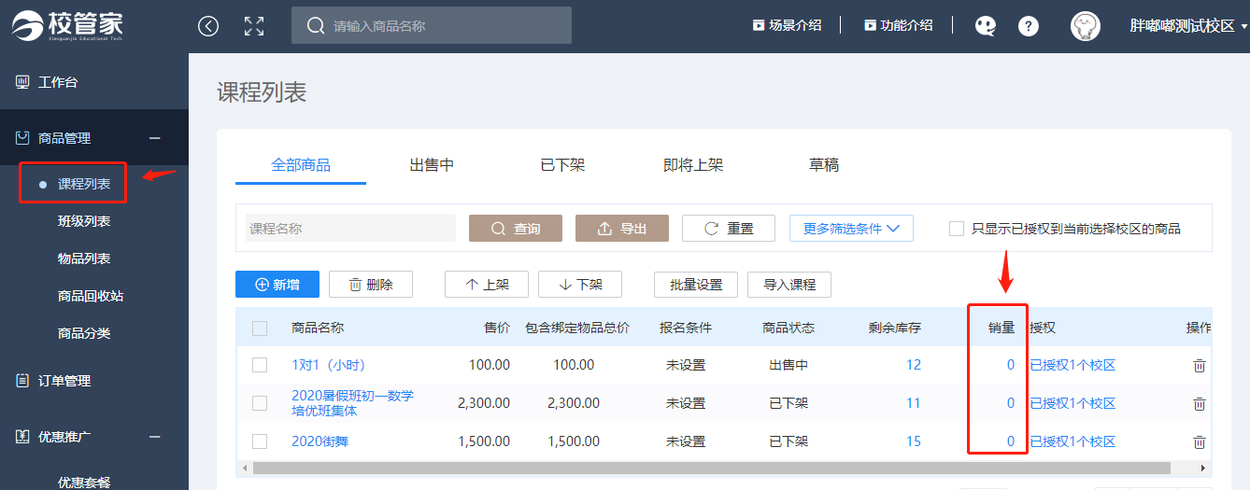1250x490 pixels.
Task: Open 优惠套餐 in the sidebar
Action: (84, 482)
